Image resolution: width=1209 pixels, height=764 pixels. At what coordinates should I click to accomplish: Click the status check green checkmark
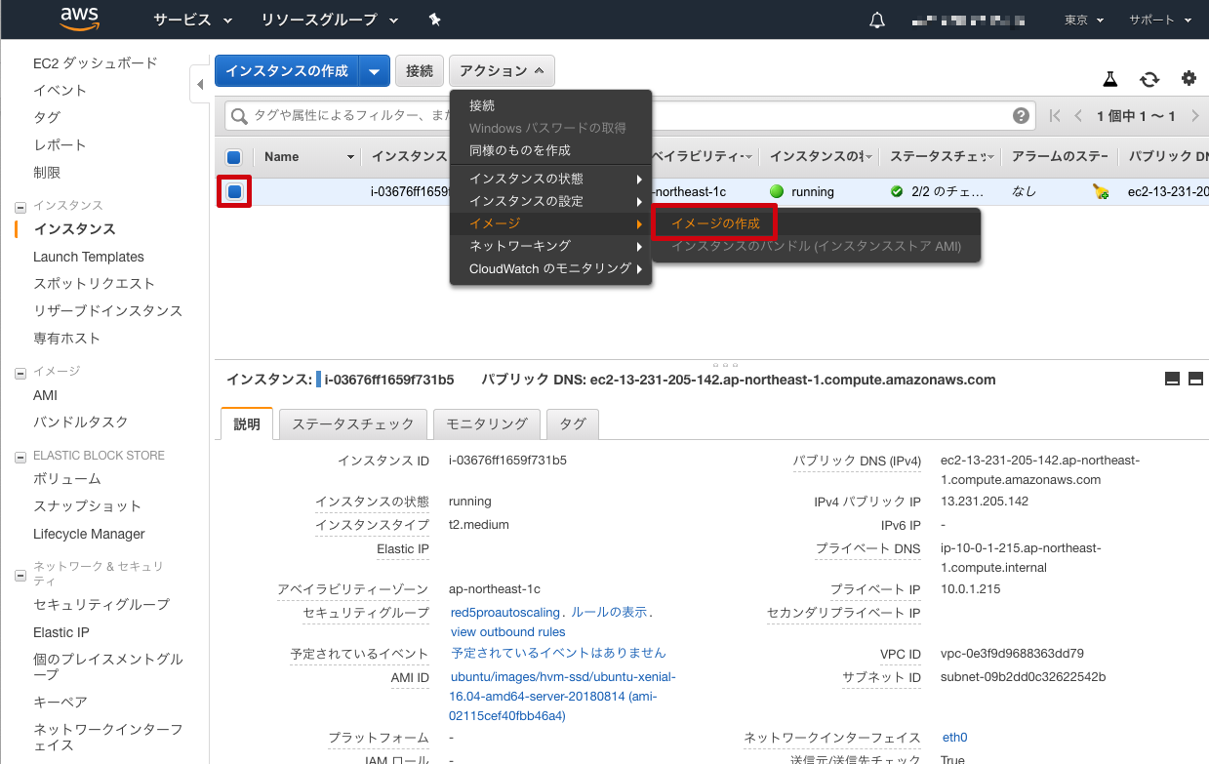point(897,191)
